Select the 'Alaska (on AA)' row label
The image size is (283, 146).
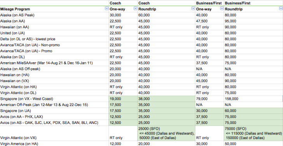(54, 21)
